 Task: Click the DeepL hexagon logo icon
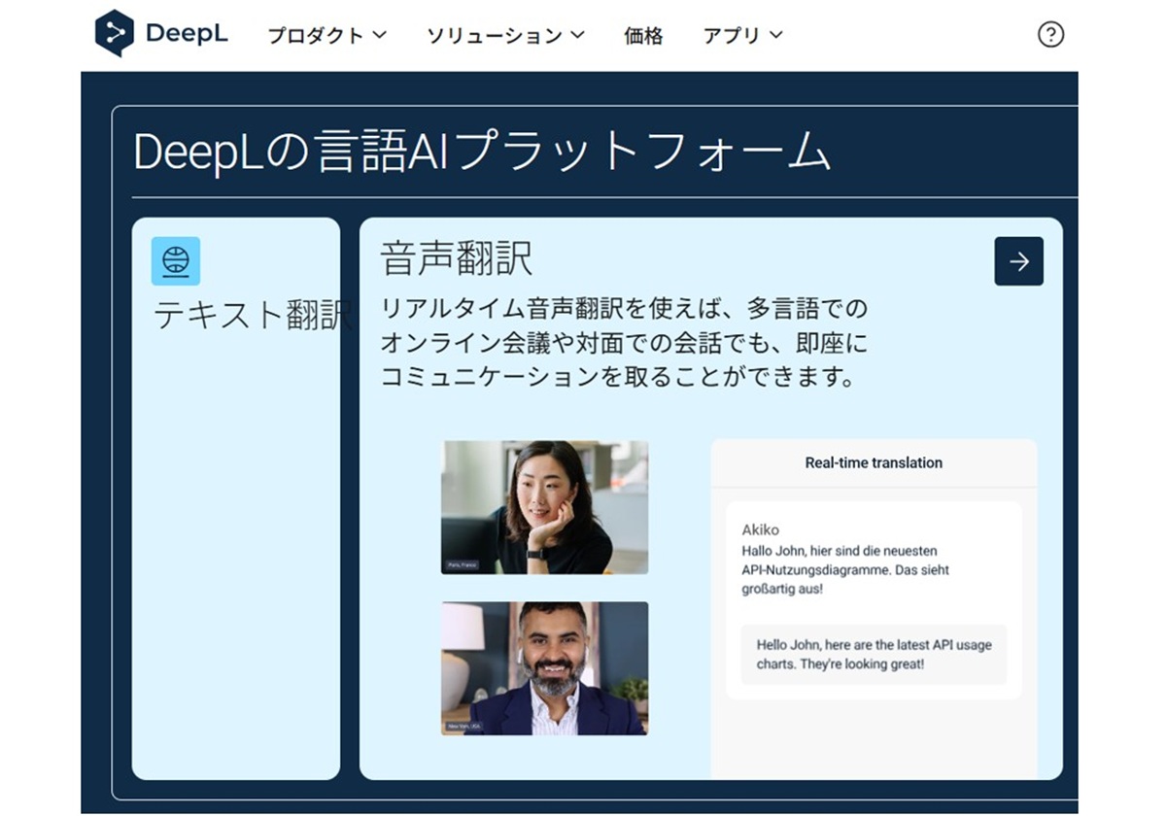pyautogui.click(x=114, y=34)
